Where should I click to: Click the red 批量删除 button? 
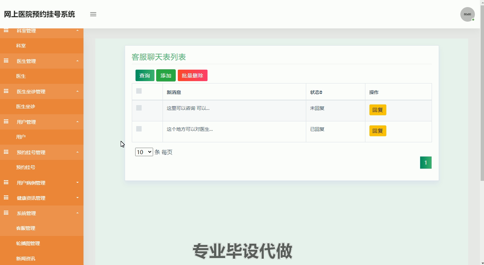(x=193, y=75)
